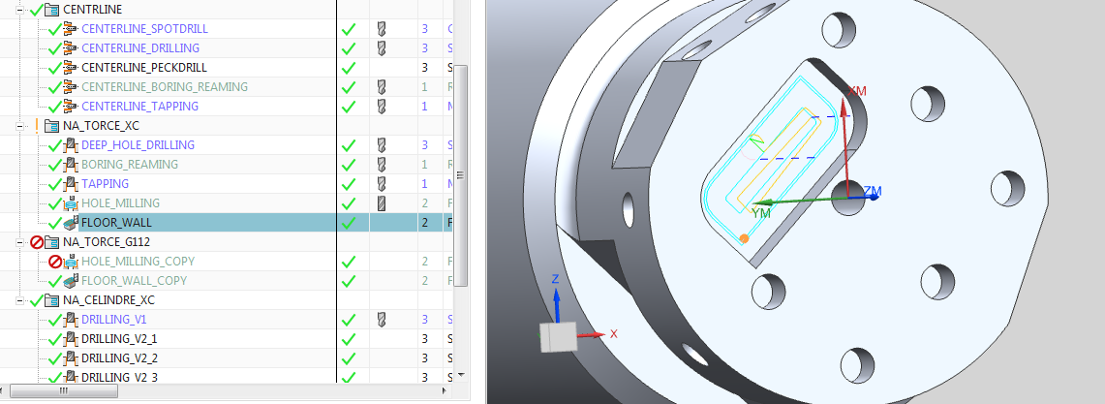Collapse the NA_CELINDRE_XC program group
The height and width of the screenshot is (404, 1105).
tap(20, 300)
